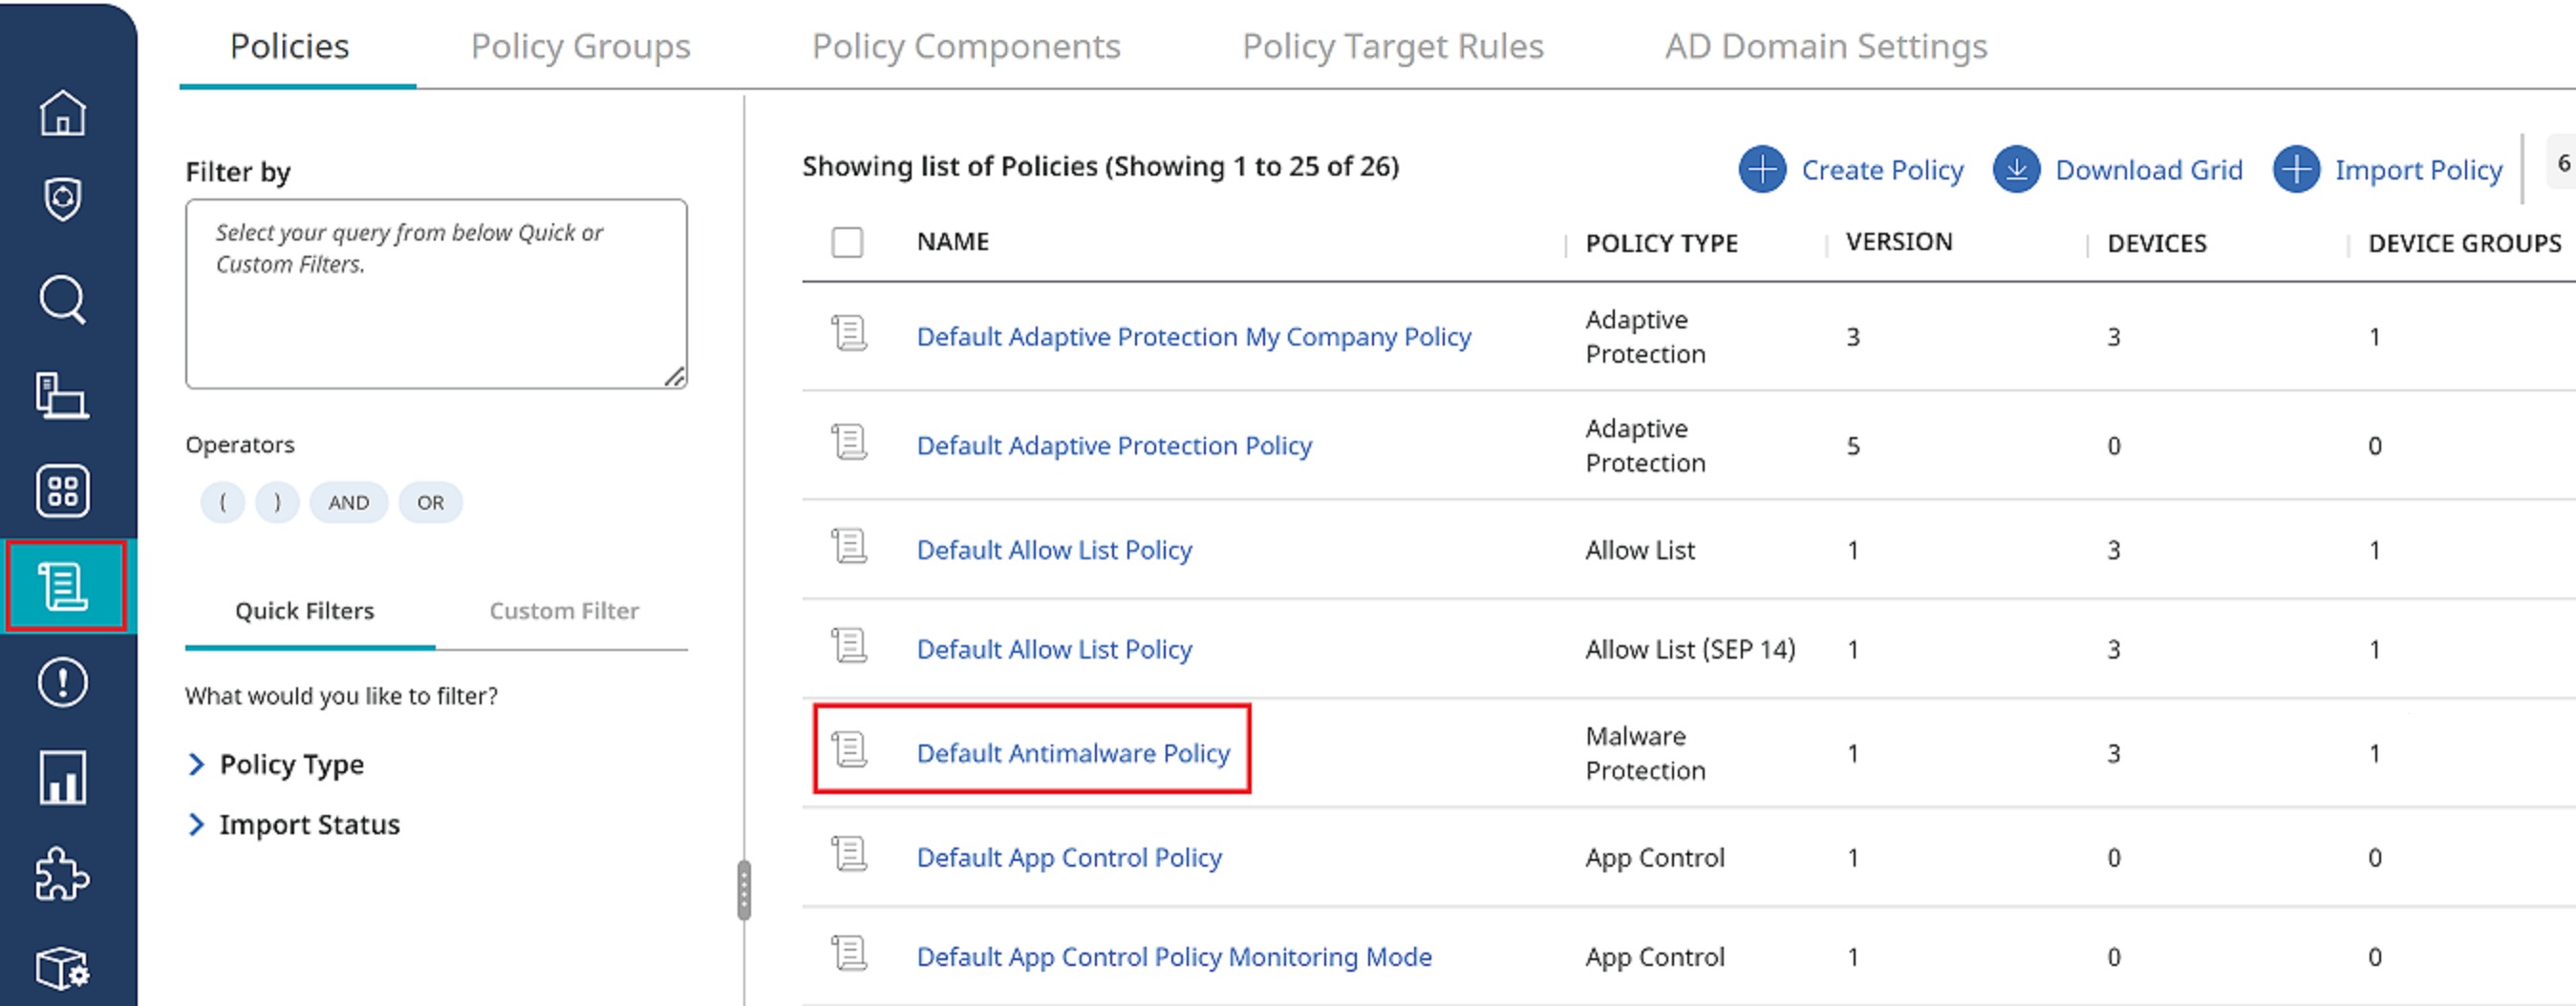Open the apps grid icon in sidebar
2576x1006 pixels.
tap(63, 491)
